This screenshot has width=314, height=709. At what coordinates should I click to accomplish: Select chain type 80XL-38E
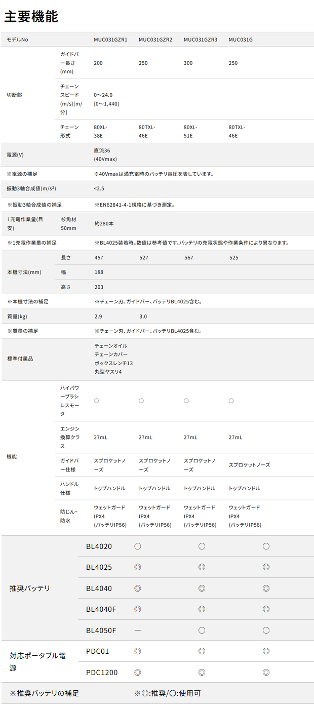(101, 131)
